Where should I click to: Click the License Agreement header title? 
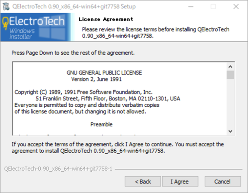[106, 19]
